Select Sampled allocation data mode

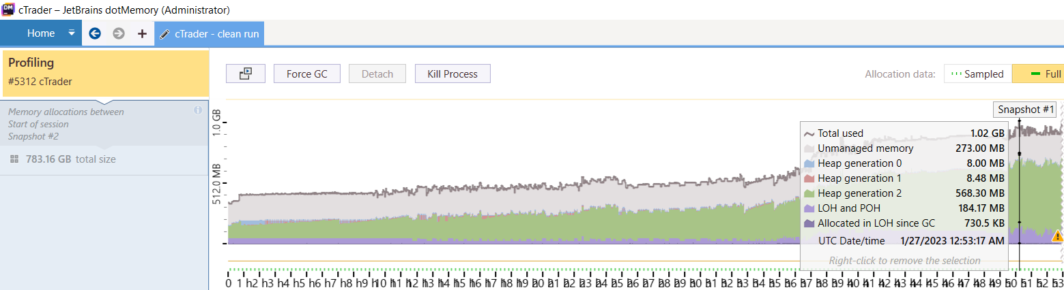(x=977, y=74)
